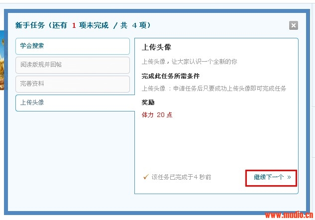
Task: Click the www.mudio.cn watermark
Action: 289,216
